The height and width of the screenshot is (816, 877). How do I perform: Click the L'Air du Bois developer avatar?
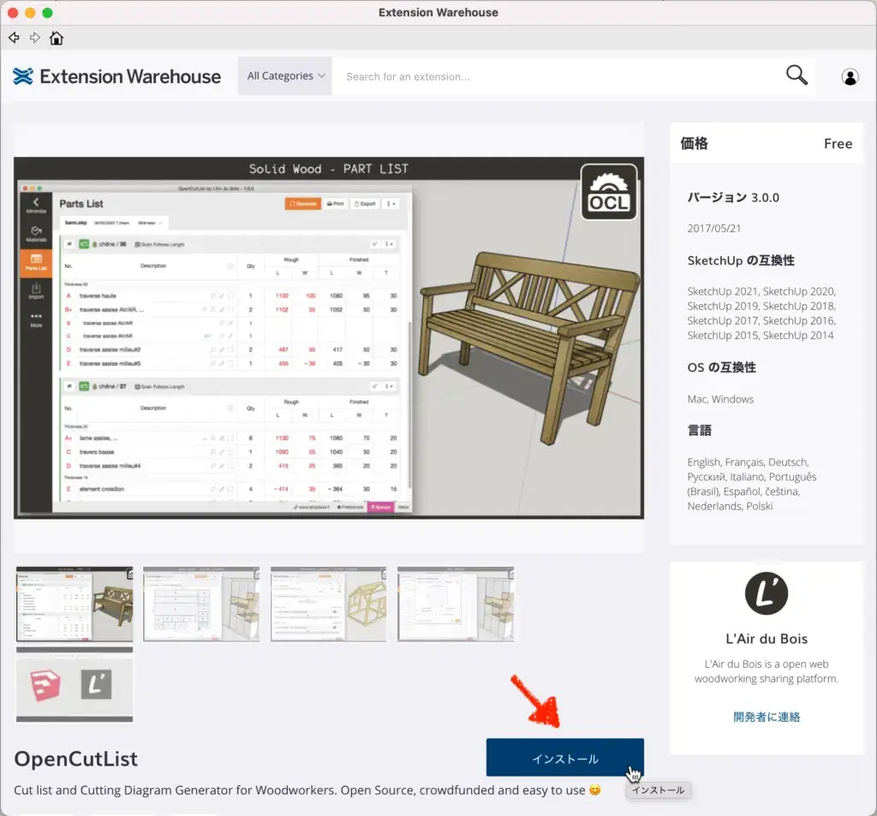[x=767, y=593]
